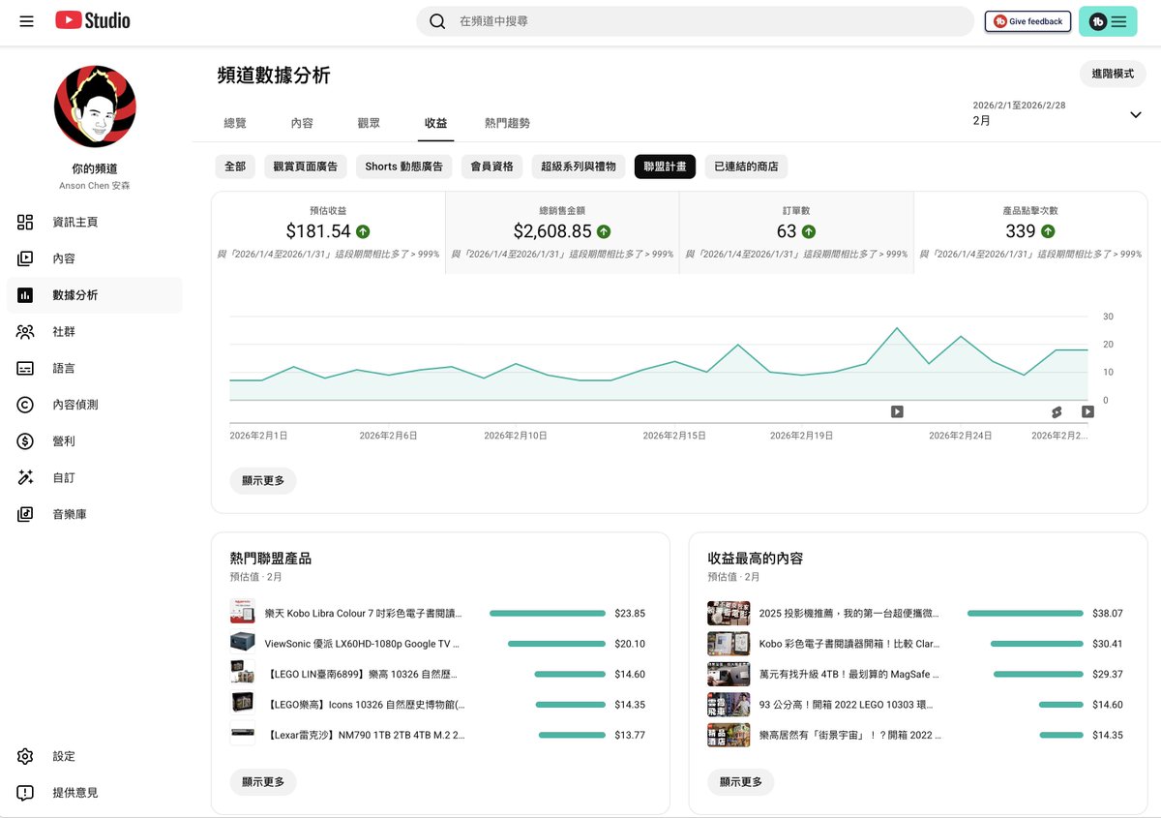
Task: Select the 產品點擊次數 339 metric card
Action: (x=1030, y=232)
